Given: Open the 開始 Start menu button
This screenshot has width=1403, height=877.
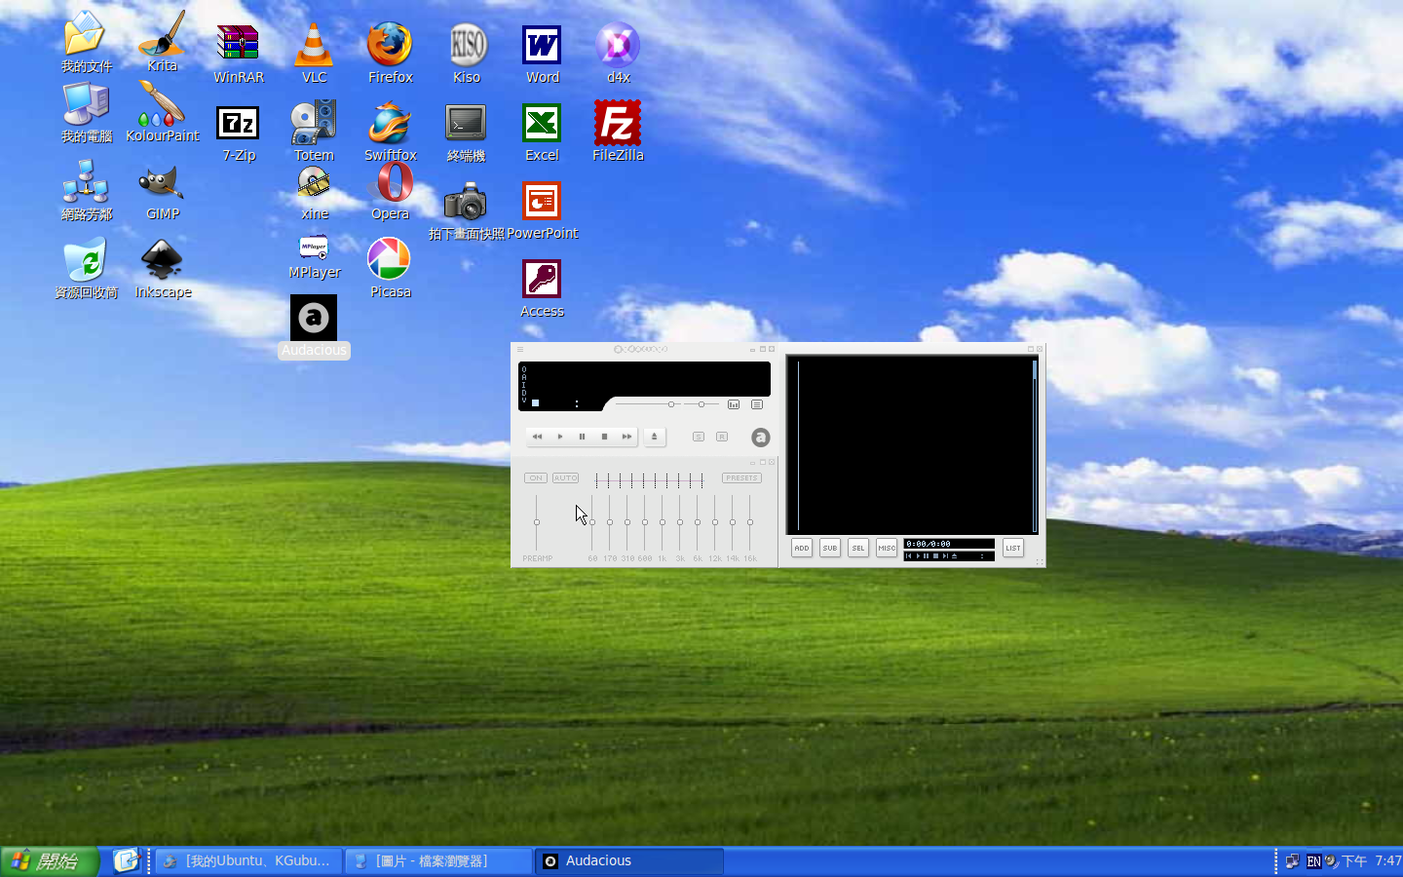Looking at the screenshot, I should pyautogui.click(x=50, y=861).
